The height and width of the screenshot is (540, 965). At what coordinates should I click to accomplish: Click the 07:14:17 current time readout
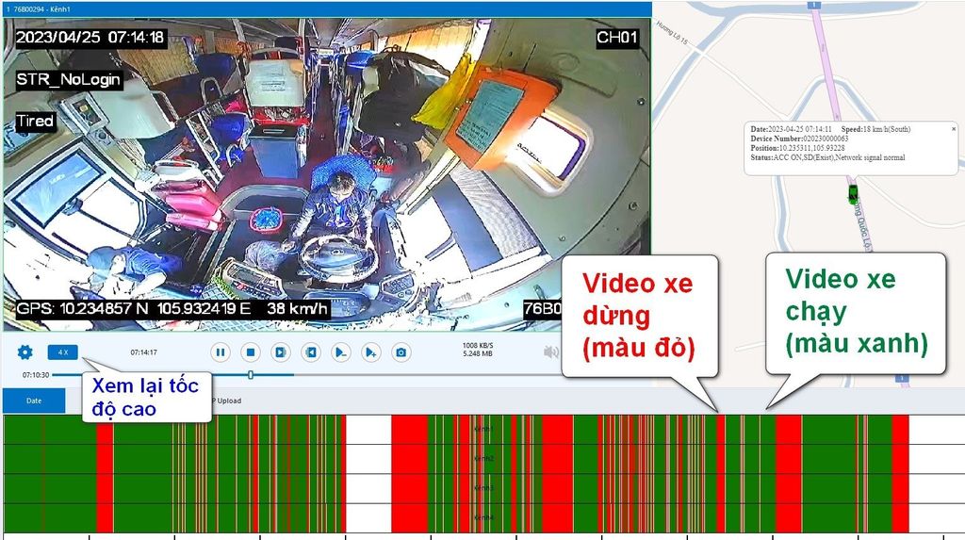(143, 352)
